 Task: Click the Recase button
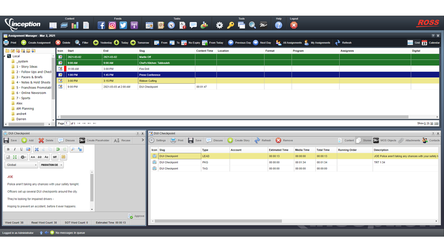click(x=122, y=140)
